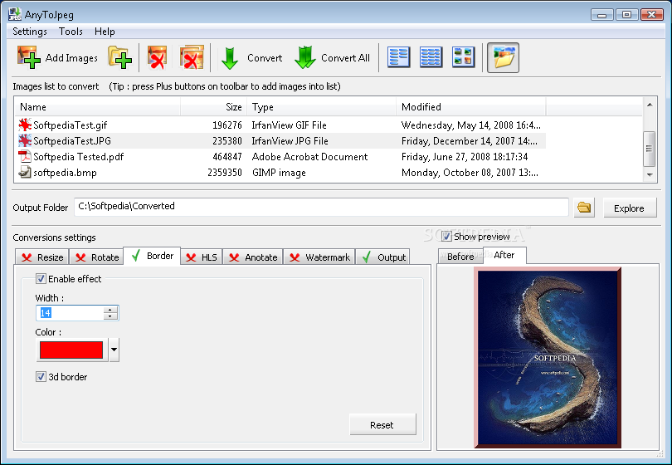
Task: Toggle the 3d border checkbox
Action: click(41, 377)
